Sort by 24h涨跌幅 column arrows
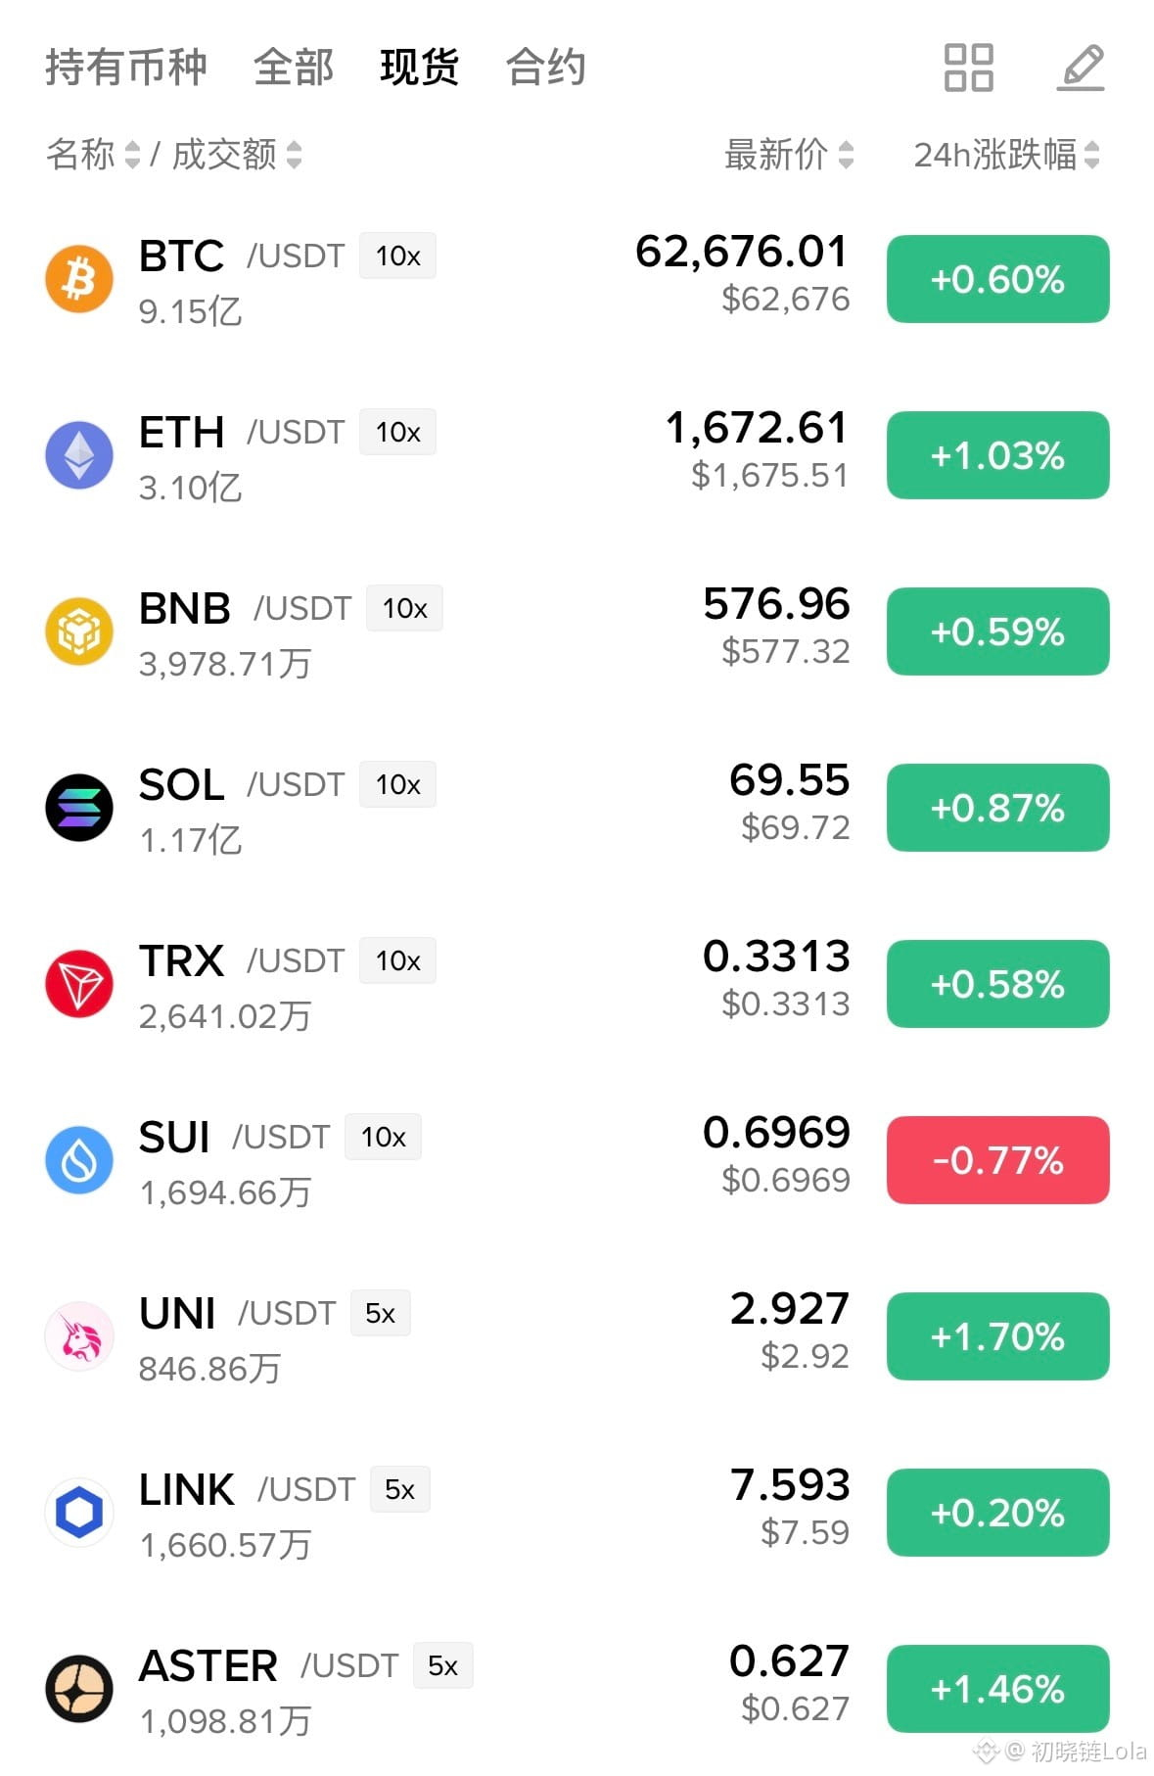 pyautogui.click(x=1092, y=155)
